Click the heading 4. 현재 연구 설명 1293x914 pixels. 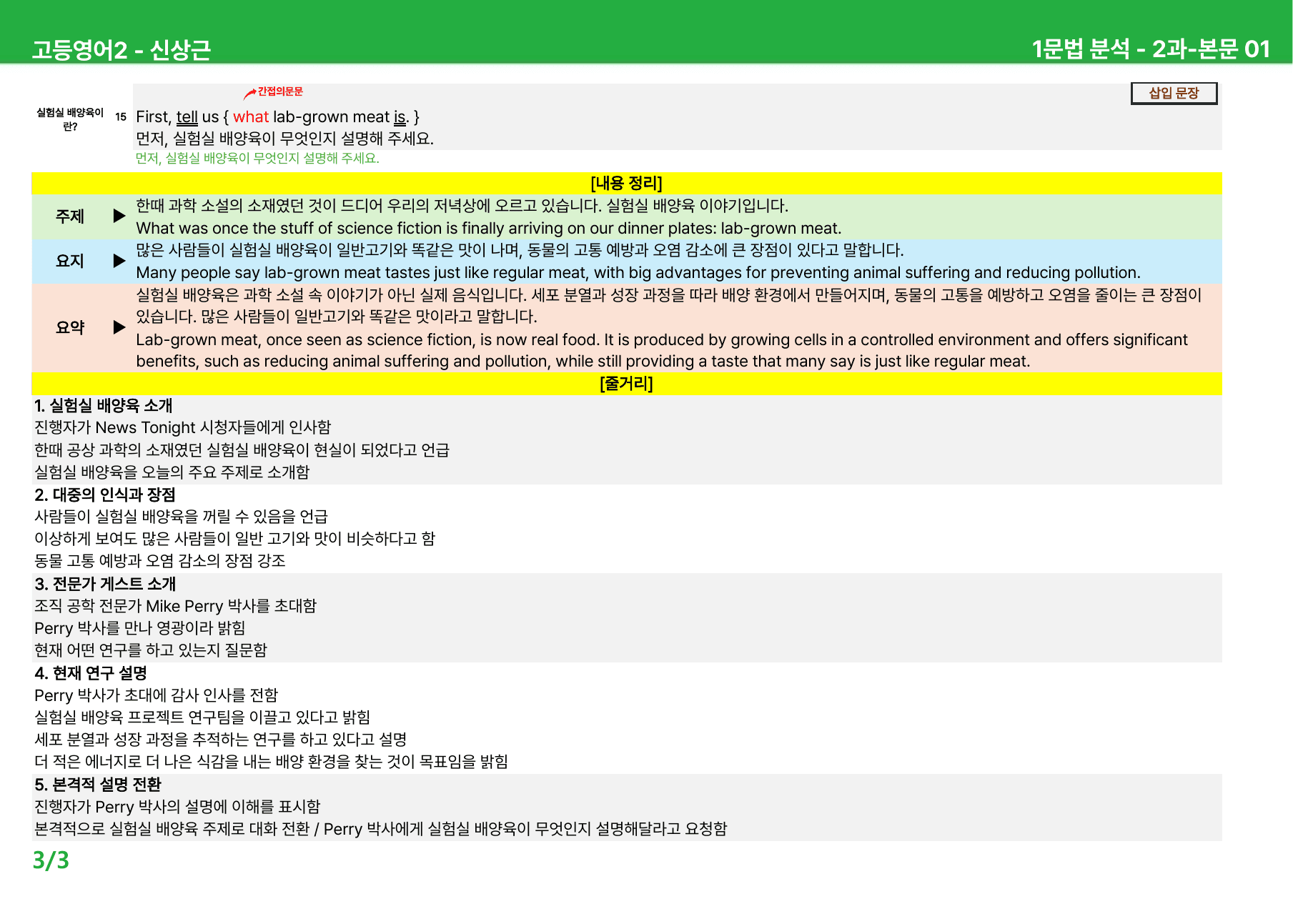pos(91,673)
